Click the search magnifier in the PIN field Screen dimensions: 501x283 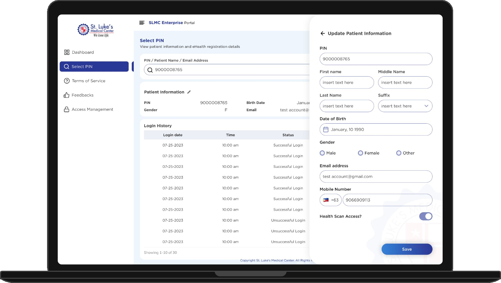tap(150, 70)
